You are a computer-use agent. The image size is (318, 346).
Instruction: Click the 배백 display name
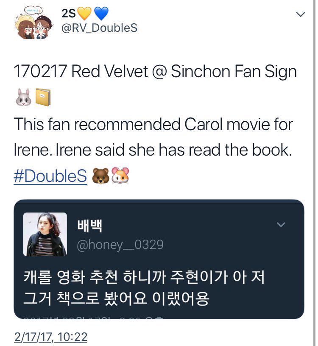89,226
